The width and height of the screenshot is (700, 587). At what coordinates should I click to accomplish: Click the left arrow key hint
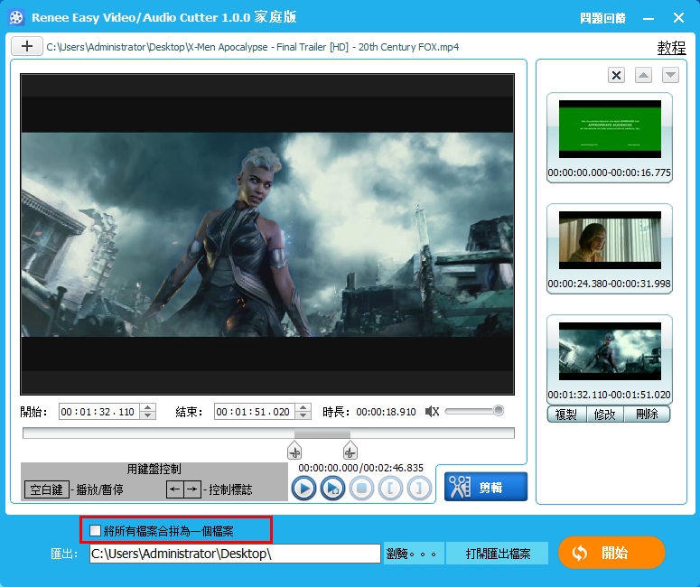point(175,489)
